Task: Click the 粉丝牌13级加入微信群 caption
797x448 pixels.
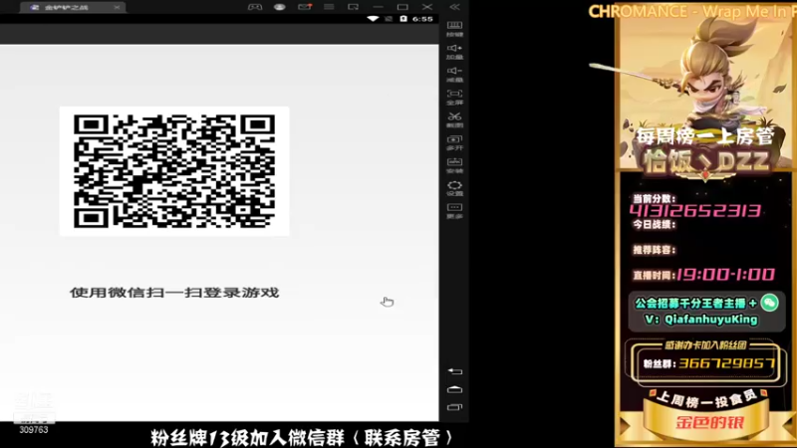Action: pyautogui.click(x=302, y=438)
